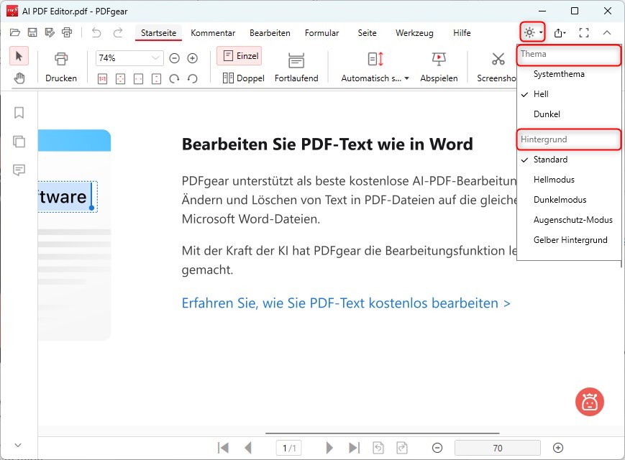
Task: Select the Hell theme option
Action: pyautogui.click(x=569, y=94)
